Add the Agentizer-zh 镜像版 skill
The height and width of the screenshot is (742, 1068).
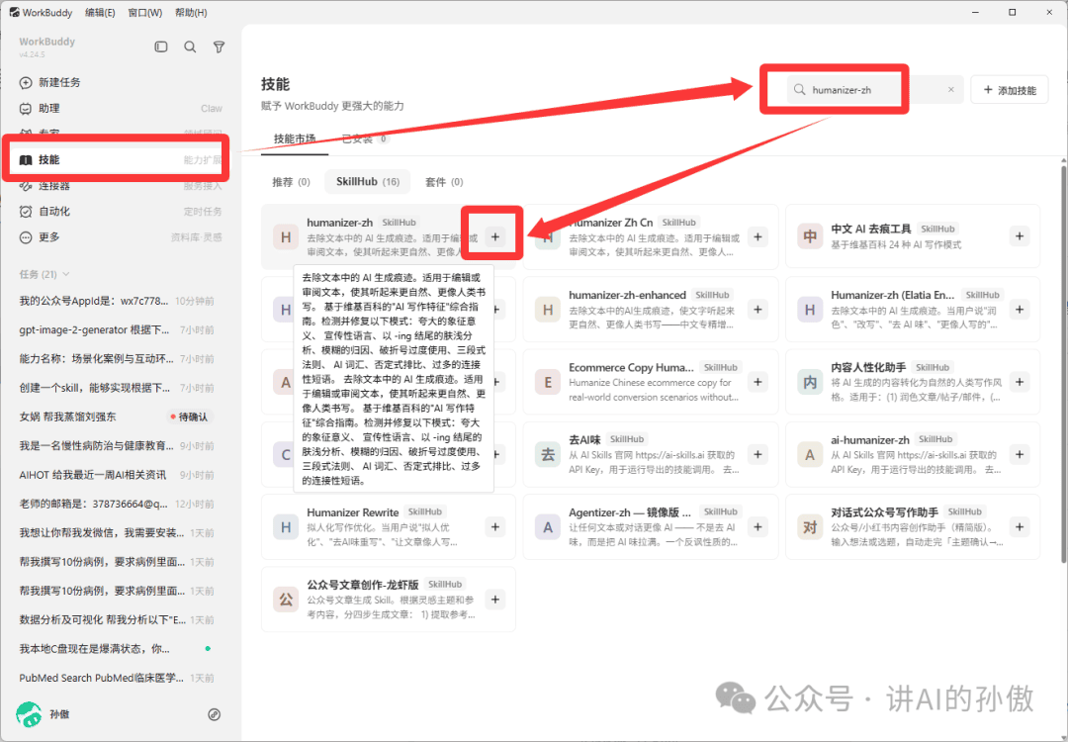pyautogui.click(x=757, y=526)
